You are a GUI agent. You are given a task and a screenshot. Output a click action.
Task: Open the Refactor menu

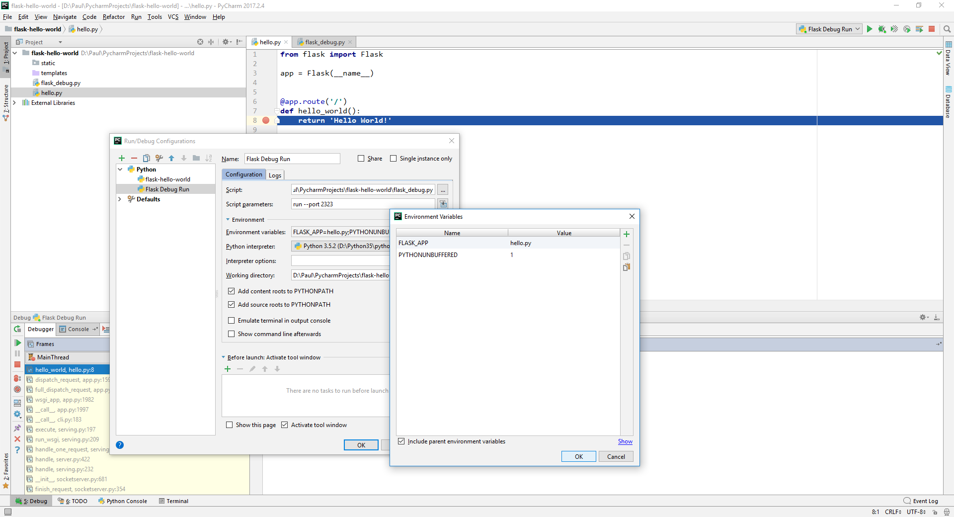[x=114, y=17]
